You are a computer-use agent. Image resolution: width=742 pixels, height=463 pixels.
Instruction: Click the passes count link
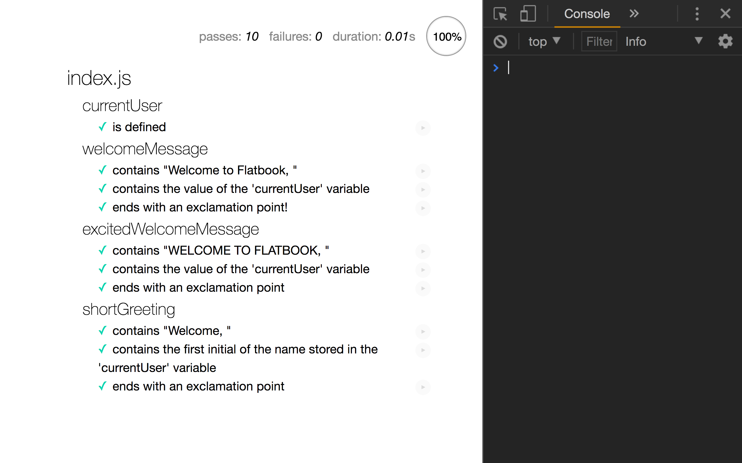tap(229, 37)
